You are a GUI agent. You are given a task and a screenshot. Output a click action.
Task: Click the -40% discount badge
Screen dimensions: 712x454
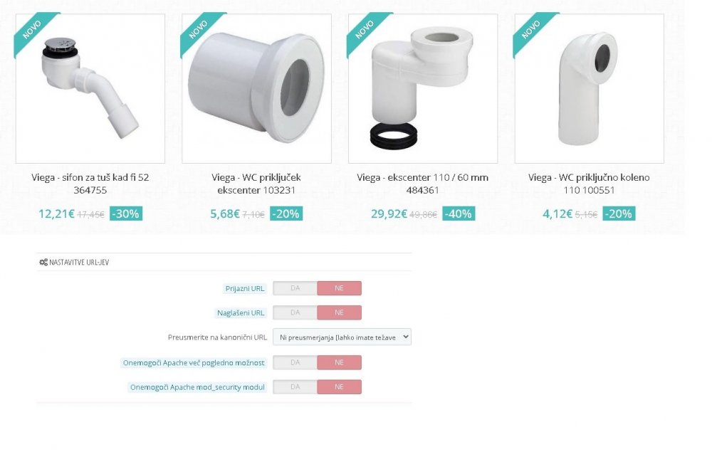[x=459, y=213]
